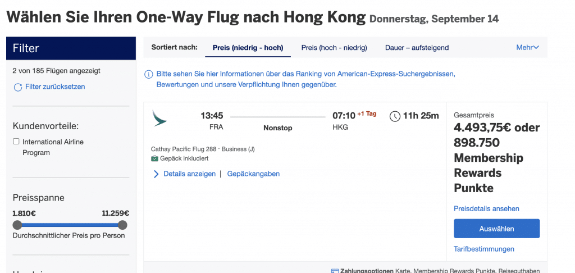Open Preisdetails ansehen link
The image size is (575, 273).
(x=486, y=209)
